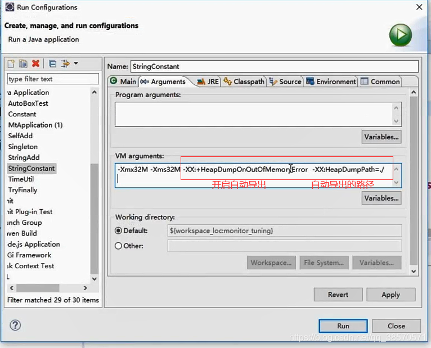Select Java Application category at list top
The width and height of the screenshot is (431, 348).
tap(28, 92)
